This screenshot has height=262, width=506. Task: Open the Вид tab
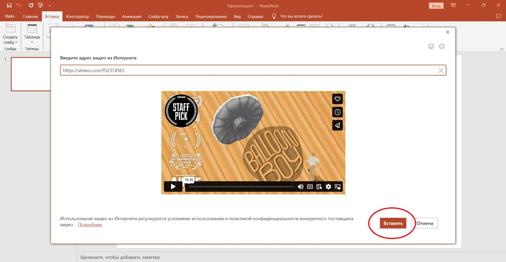tap(237, 16)
